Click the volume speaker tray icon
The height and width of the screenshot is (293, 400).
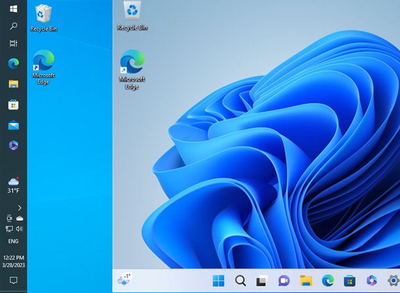pyautogui.click(x=19, y=229)
